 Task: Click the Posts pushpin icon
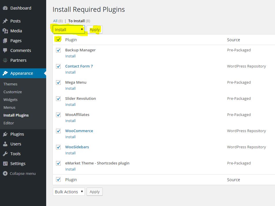5,21
